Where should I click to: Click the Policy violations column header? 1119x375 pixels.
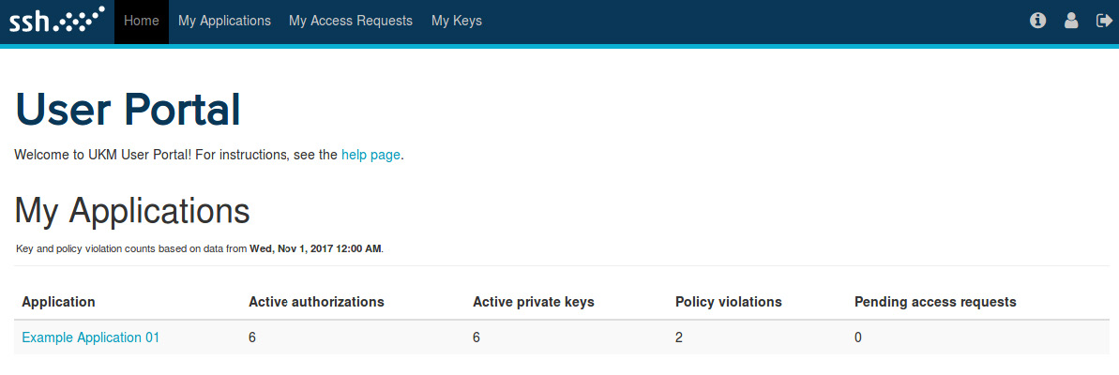coord(729,302)
